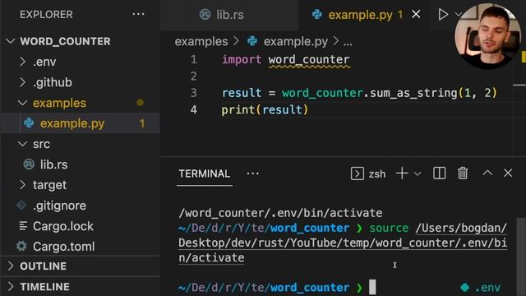Click the git icon beside .gitignore
Image resolution: width=526 pixels, height=296 pixels.
pos(21,206)
